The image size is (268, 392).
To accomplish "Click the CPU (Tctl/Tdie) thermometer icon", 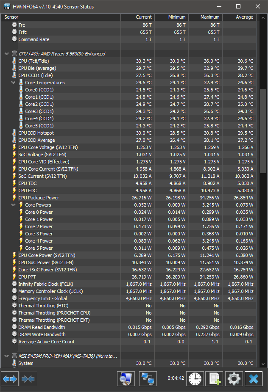I will point(14,61).
